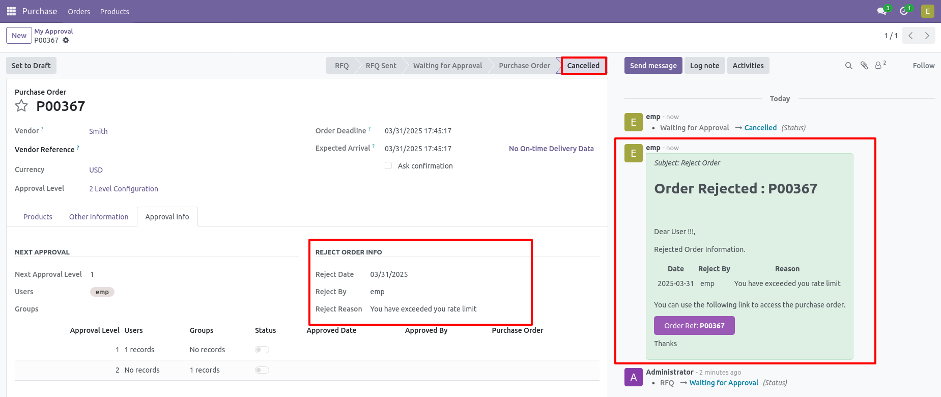Select Purchase Order status stage
941x397 pixels.
tap(524, 66)
